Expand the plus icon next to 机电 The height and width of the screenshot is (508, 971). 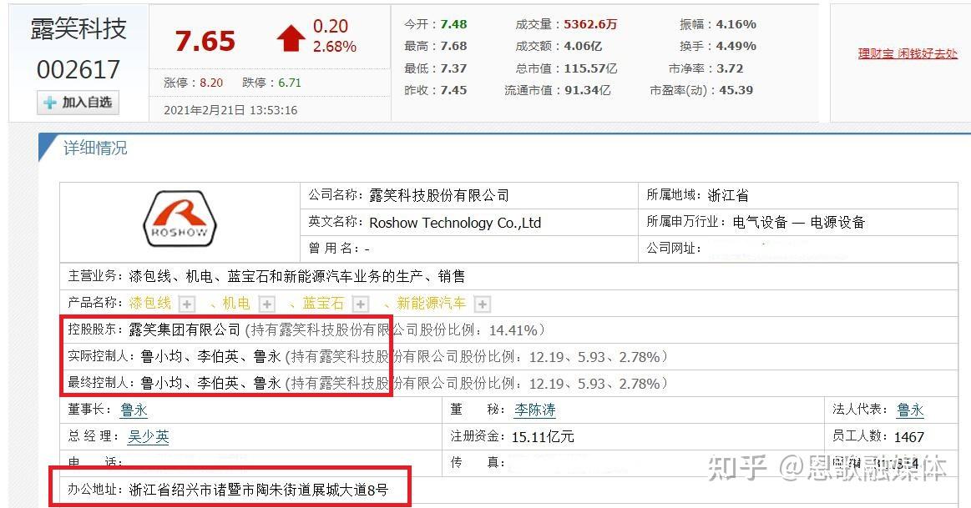[x=267, y=304]
